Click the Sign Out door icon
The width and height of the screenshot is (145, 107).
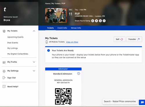[x=4, y=78]
